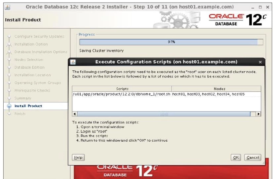Select the Finish step in sidebar

[20, 114]
